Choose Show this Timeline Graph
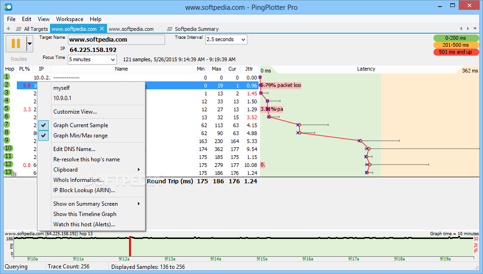483x274 pixels. coord(85,214)
